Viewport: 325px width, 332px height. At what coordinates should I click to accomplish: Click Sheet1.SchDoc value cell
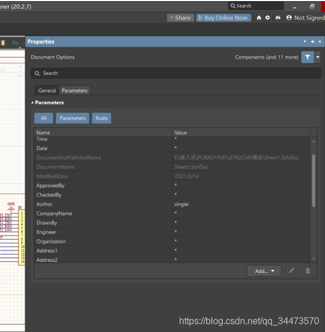coord(241,167)
